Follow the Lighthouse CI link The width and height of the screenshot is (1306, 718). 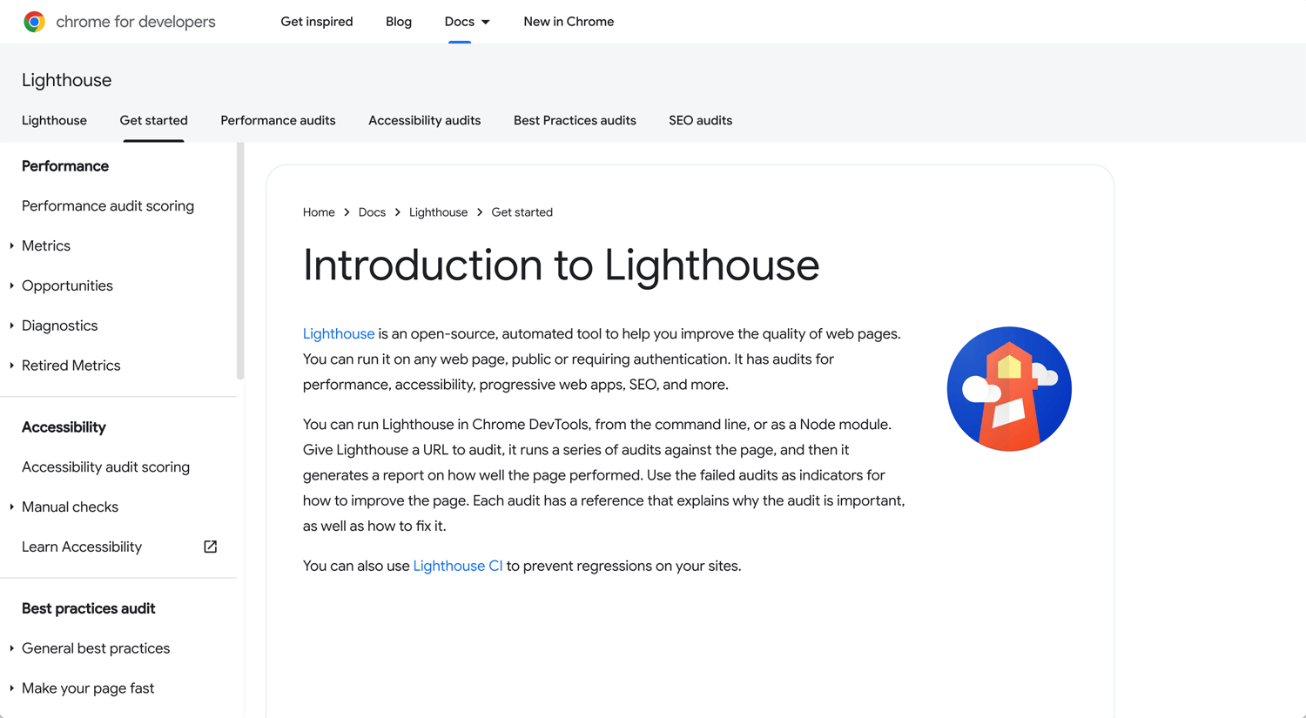(x=458, y=566)
